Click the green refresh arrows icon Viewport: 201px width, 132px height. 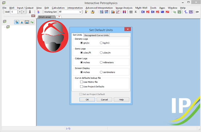(x=32, y=22)
